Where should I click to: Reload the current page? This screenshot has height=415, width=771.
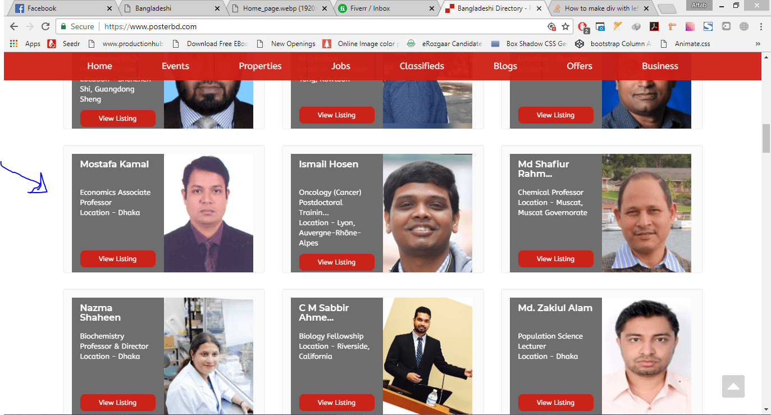pos(46,26)
